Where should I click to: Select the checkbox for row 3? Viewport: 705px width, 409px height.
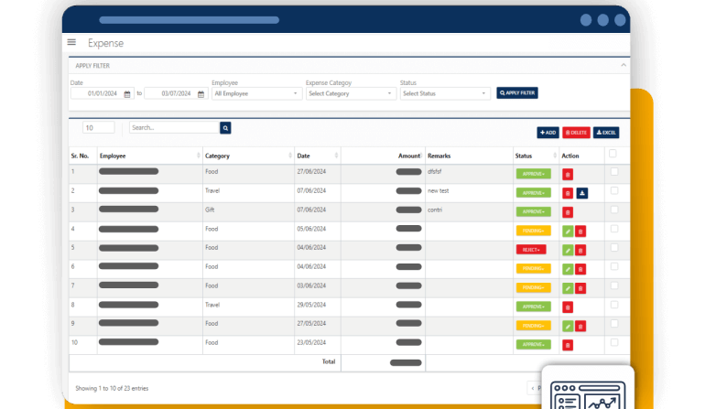614,210
